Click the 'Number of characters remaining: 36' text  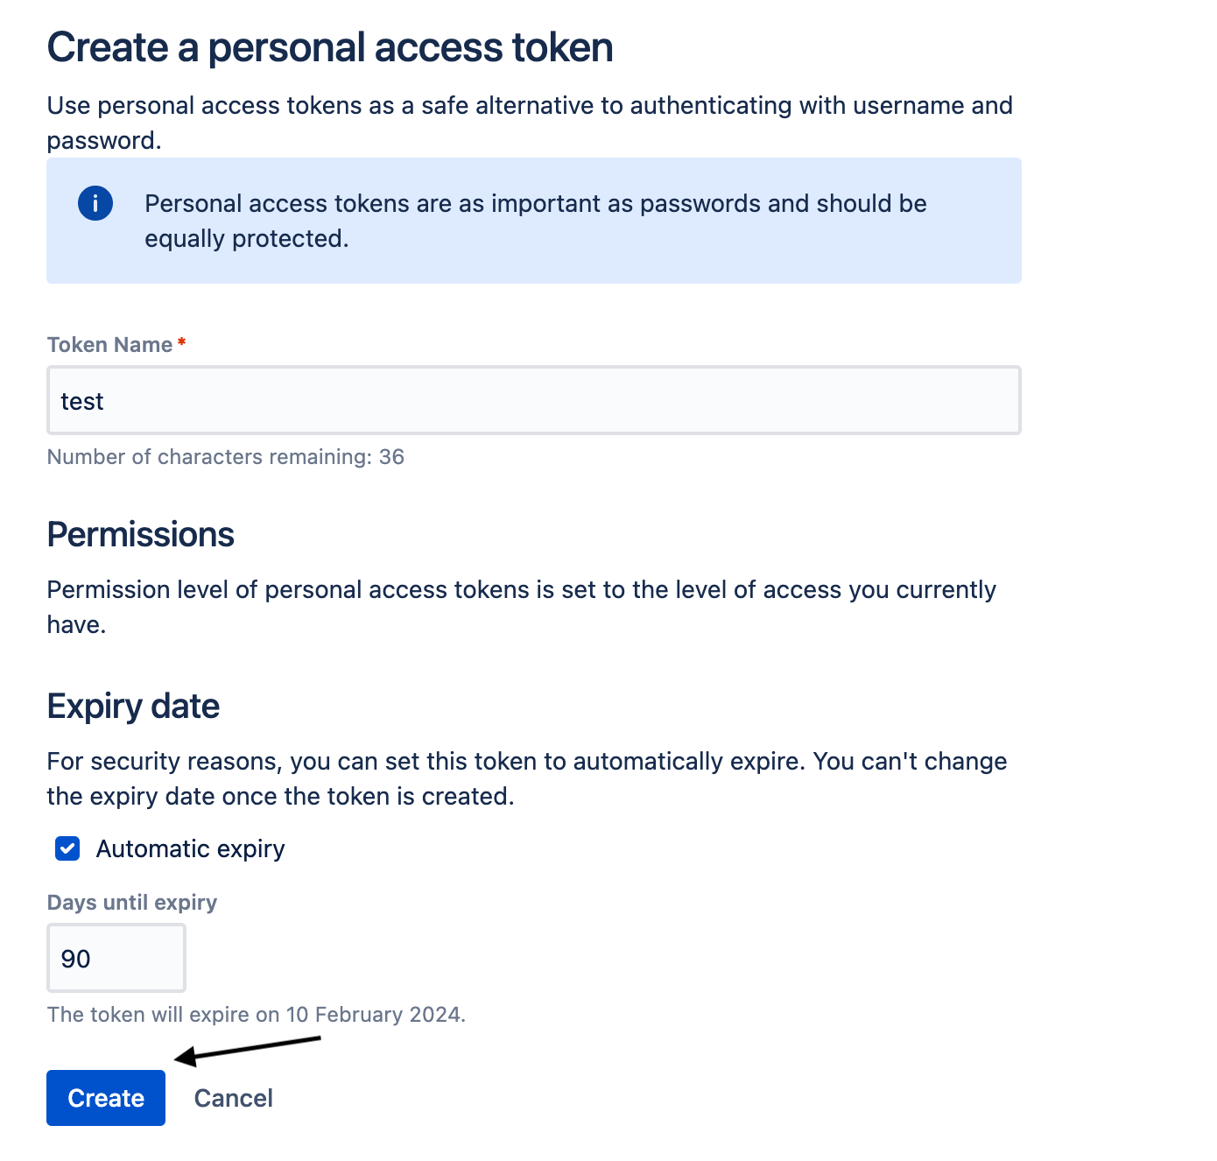click(226, 456)
